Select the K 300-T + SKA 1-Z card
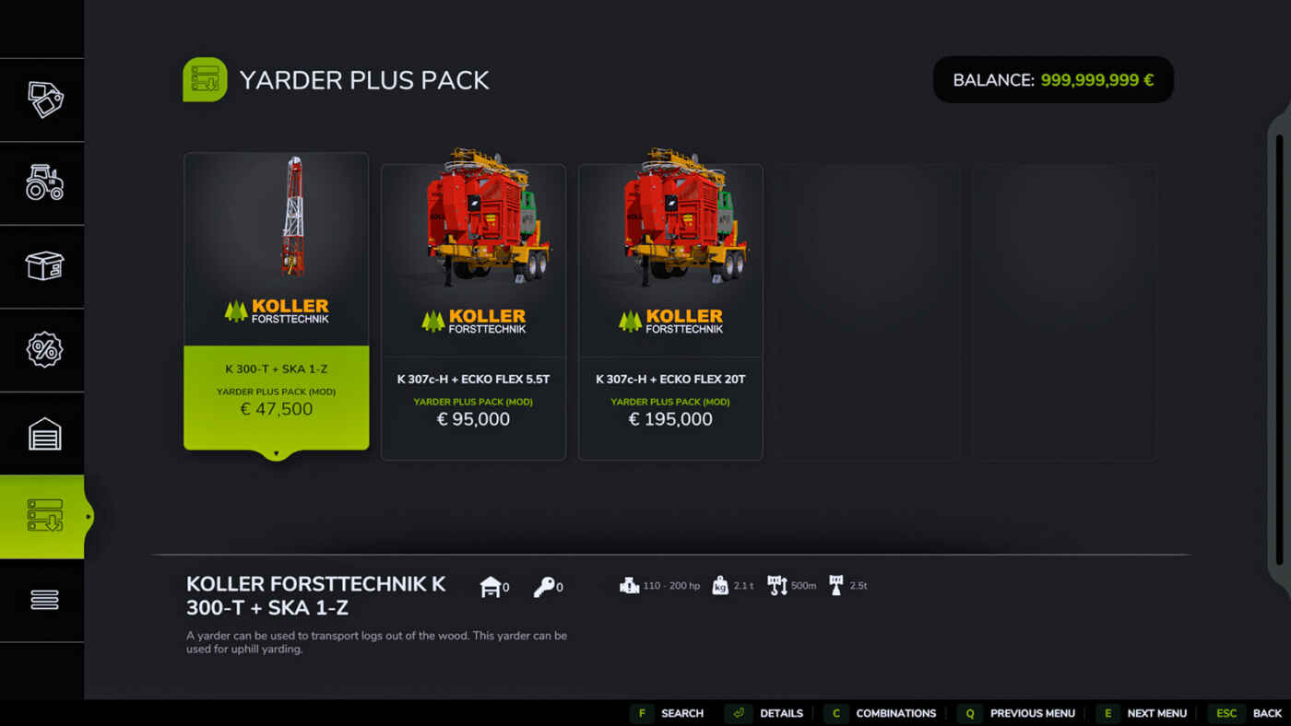Screen dimensions: 1291x726 tap(277, 301)
